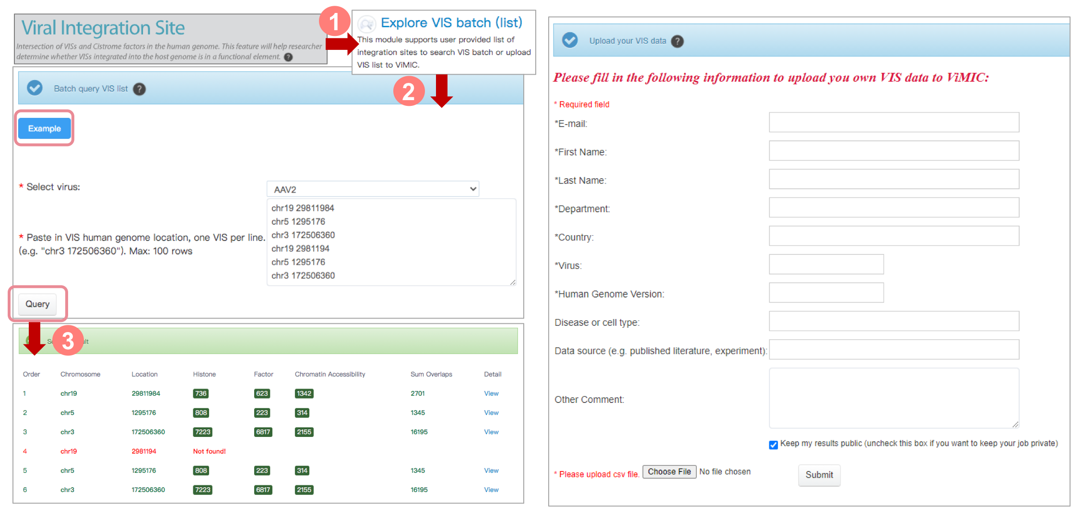Click the Example button
Screen dimensions: 1083x516
click(x=44, y=128)
